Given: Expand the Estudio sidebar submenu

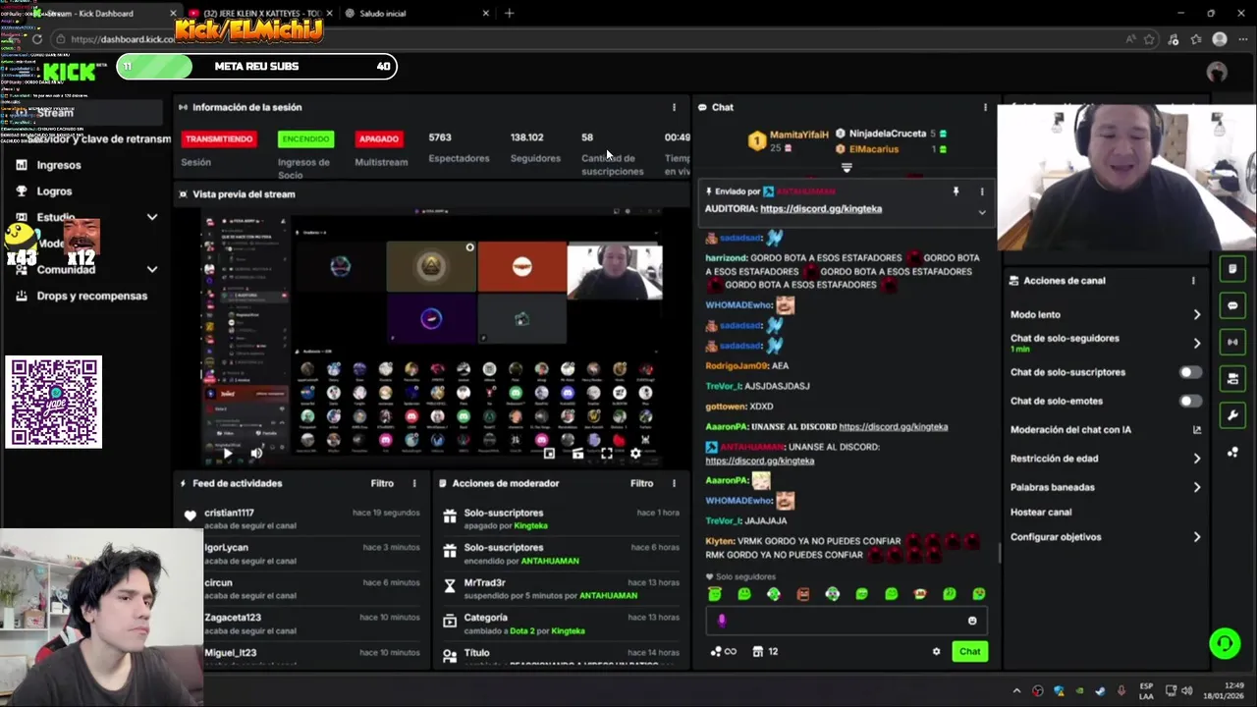Looking at the screenshot, I should pyautogui.click(x=152, y=217).
